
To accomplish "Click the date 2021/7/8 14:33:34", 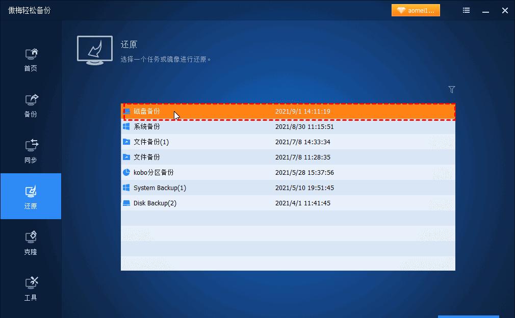I will [302, 142].
